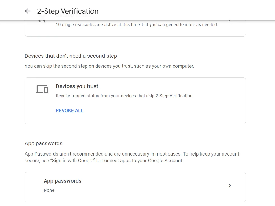This screenshot has height=206, width=275.
Task: Click the "App Passwords aren't recommended" paragraph
Action: click(x=132, y=157)
